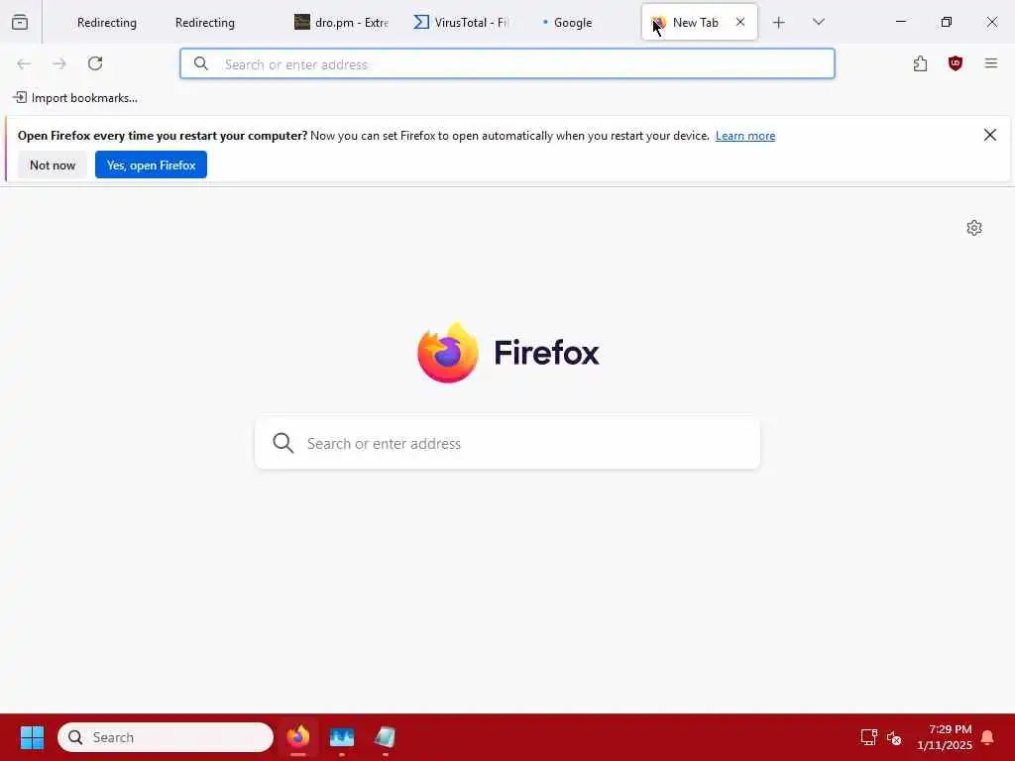Click the center search magnifier icon
The height and width of the screenshot is (761, 1015).
(282, 443)
